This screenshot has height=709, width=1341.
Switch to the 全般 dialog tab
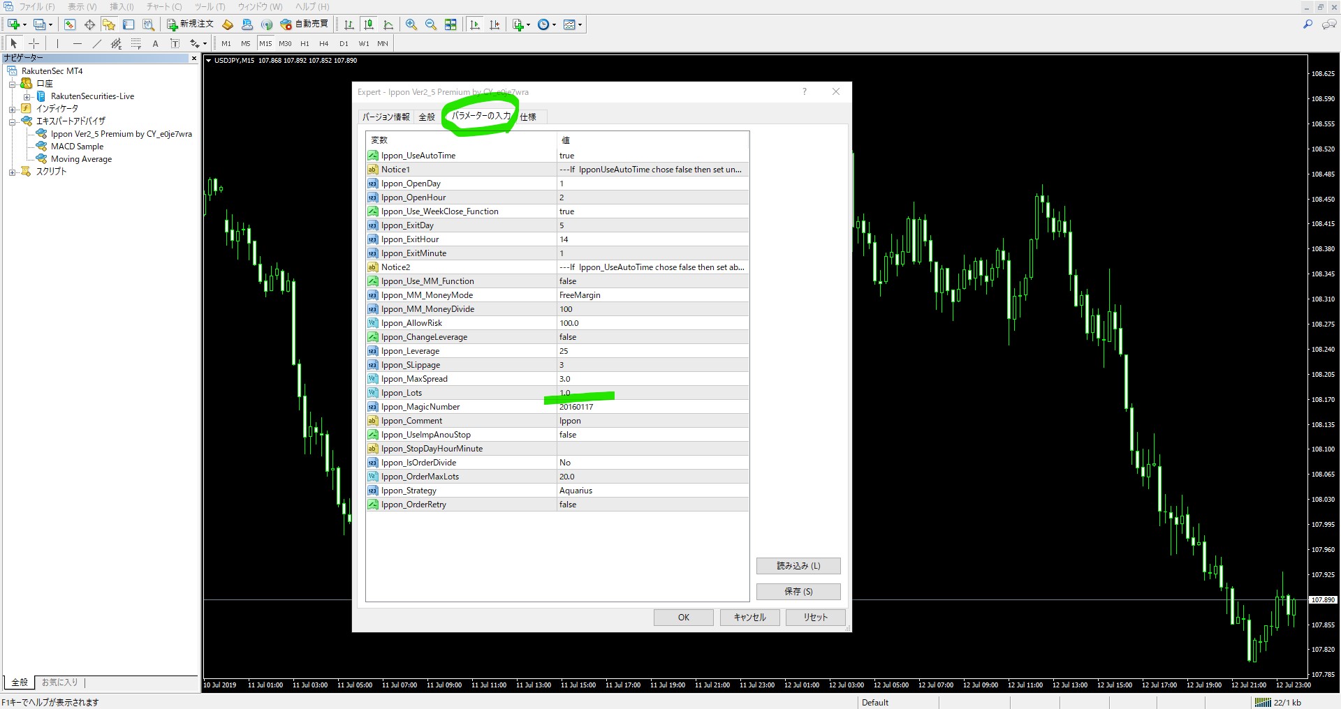(427, 117)
